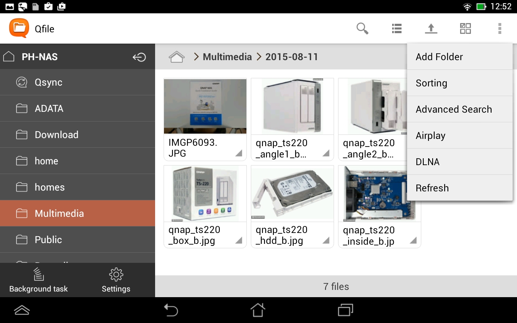Open the Download folder
The width and height of the screenshot is (517, 323).
(x=78, y=135)
